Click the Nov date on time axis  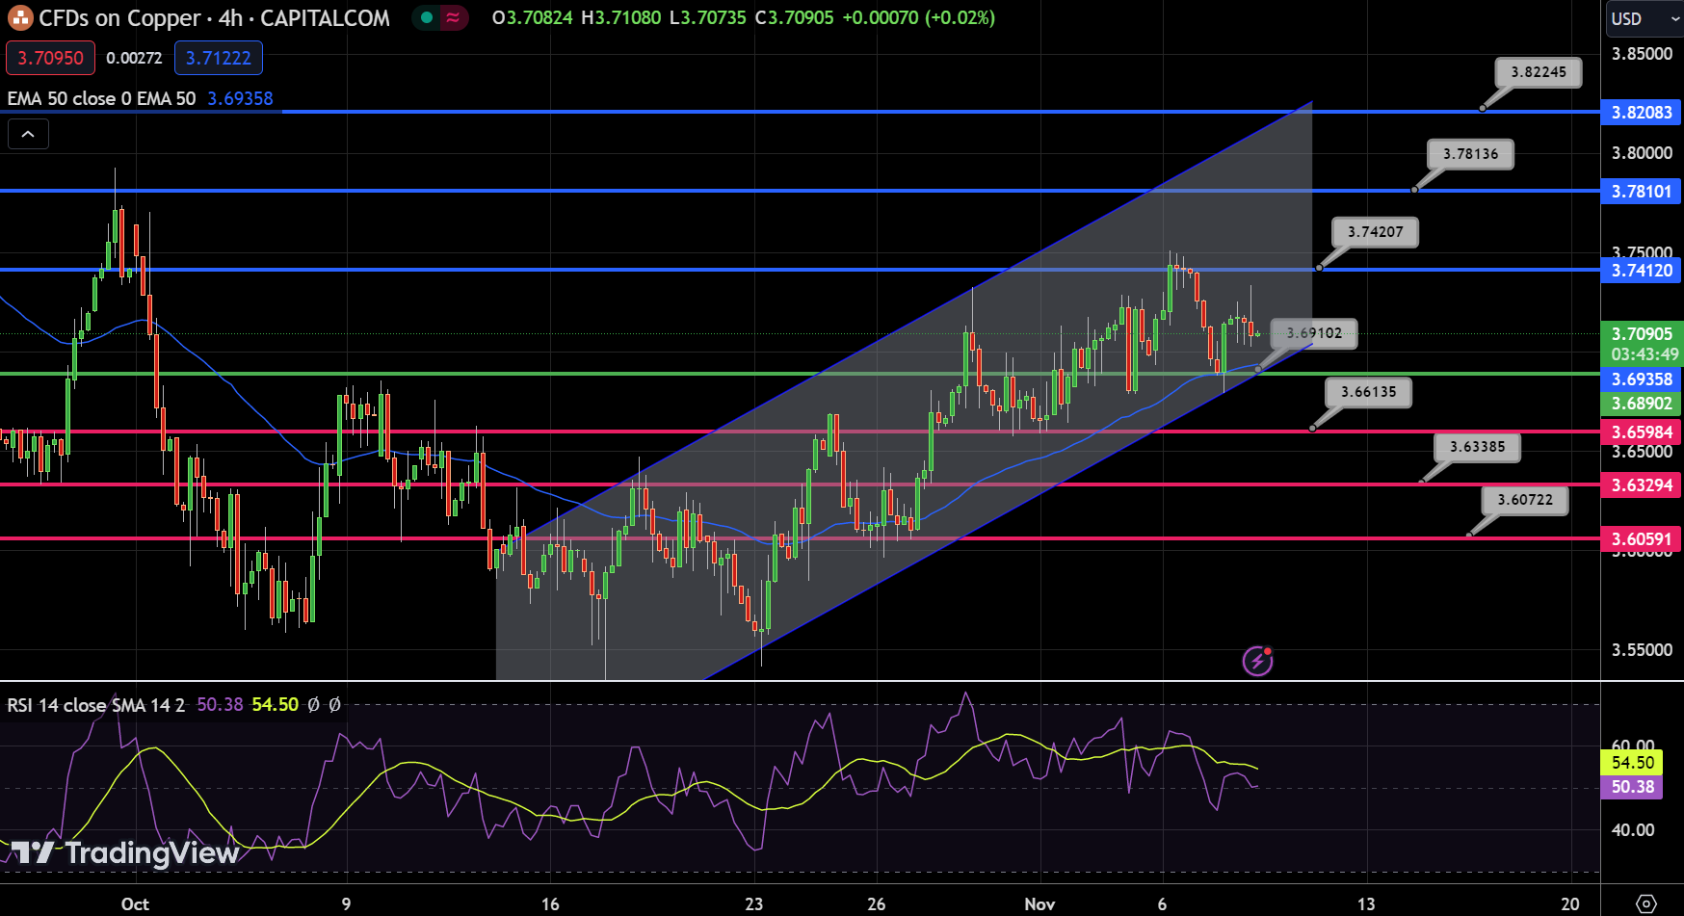pos(1039,903)
